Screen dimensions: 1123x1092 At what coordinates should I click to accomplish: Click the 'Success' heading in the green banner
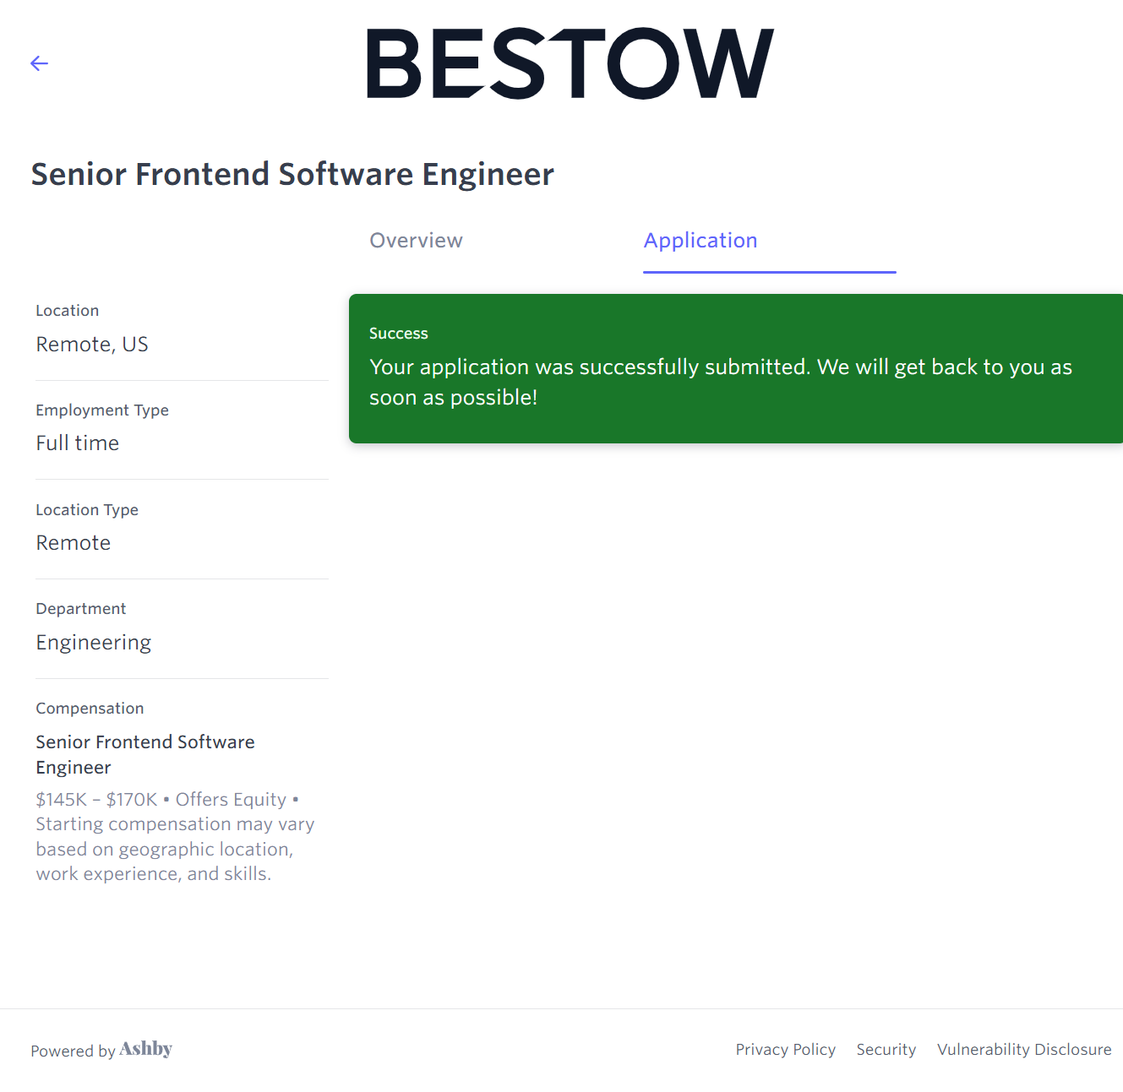click(399, 334)
